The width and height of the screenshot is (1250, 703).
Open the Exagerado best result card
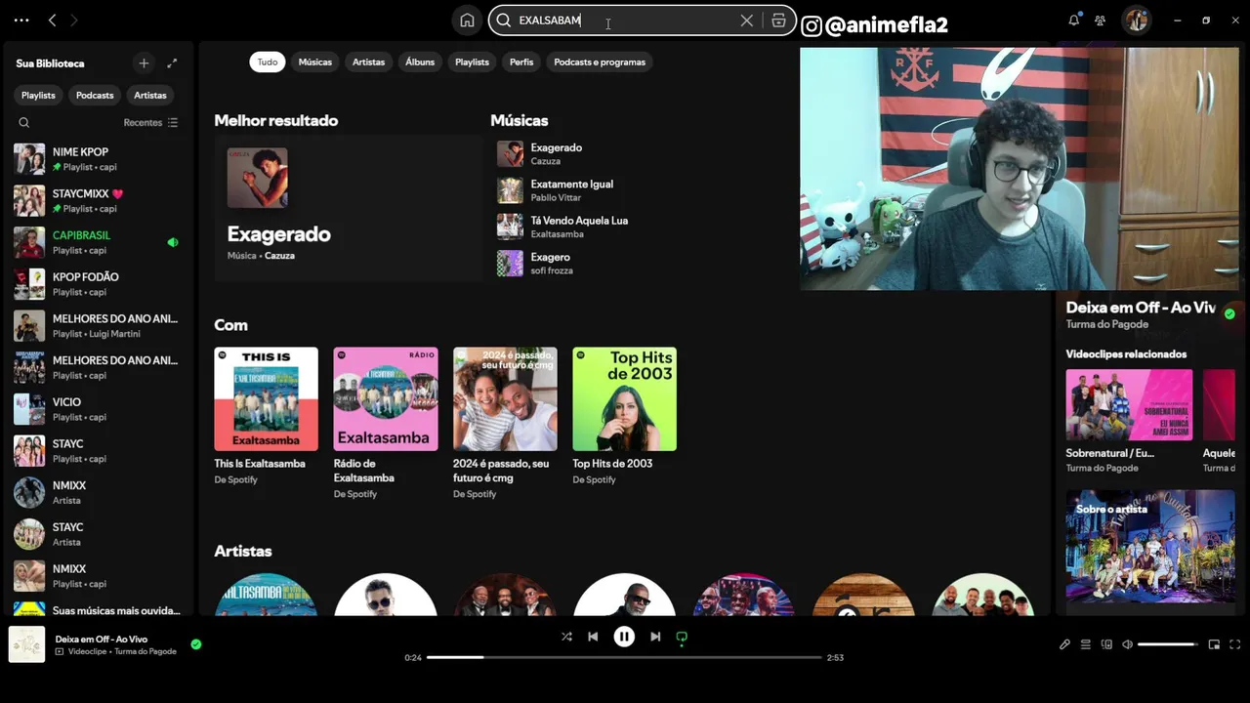(348, 208)
